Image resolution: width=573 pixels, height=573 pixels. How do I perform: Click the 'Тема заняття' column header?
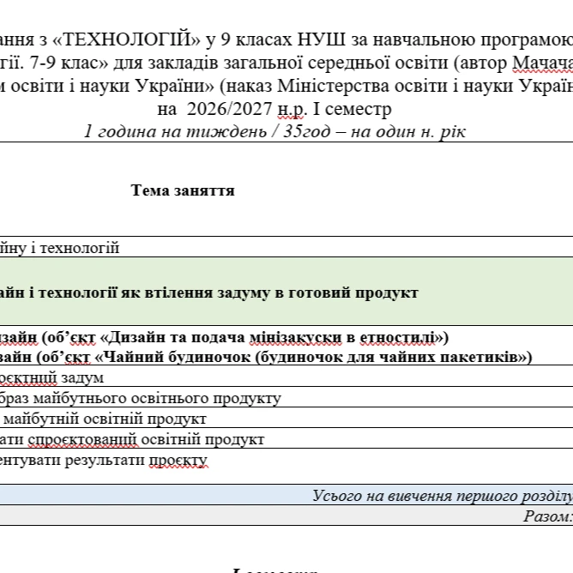[183, 190]
